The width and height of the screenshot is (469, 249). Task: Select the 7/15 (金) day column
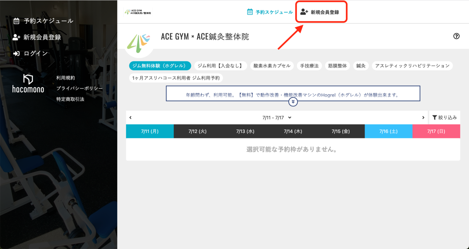tap(341, 131)
